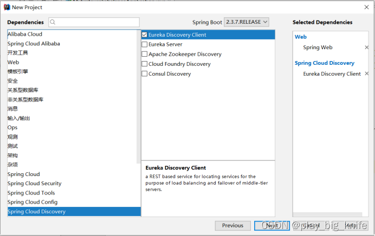The width and height of the screenshot is (375, 236).
Task: Enable the Eureka Server checkbox
Action: (144, 44)
